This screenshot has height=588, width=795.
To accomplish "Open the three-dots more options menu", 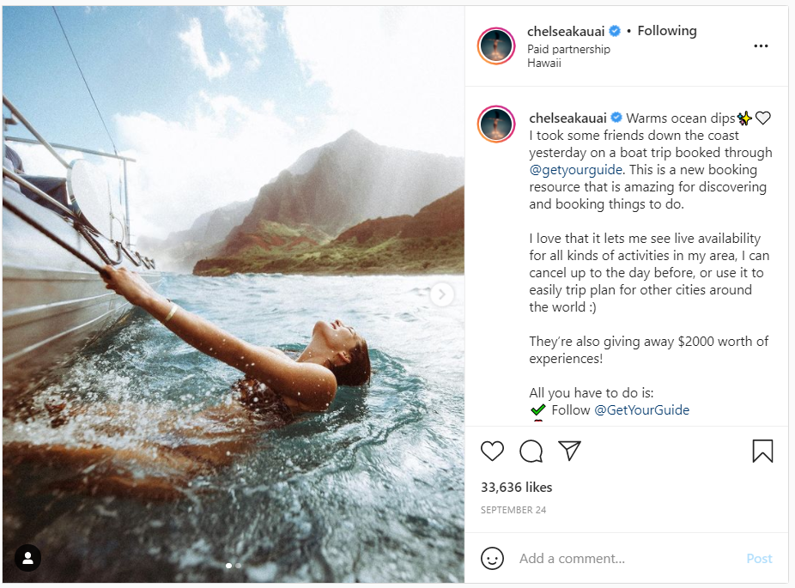I will [x=761, y=46].
